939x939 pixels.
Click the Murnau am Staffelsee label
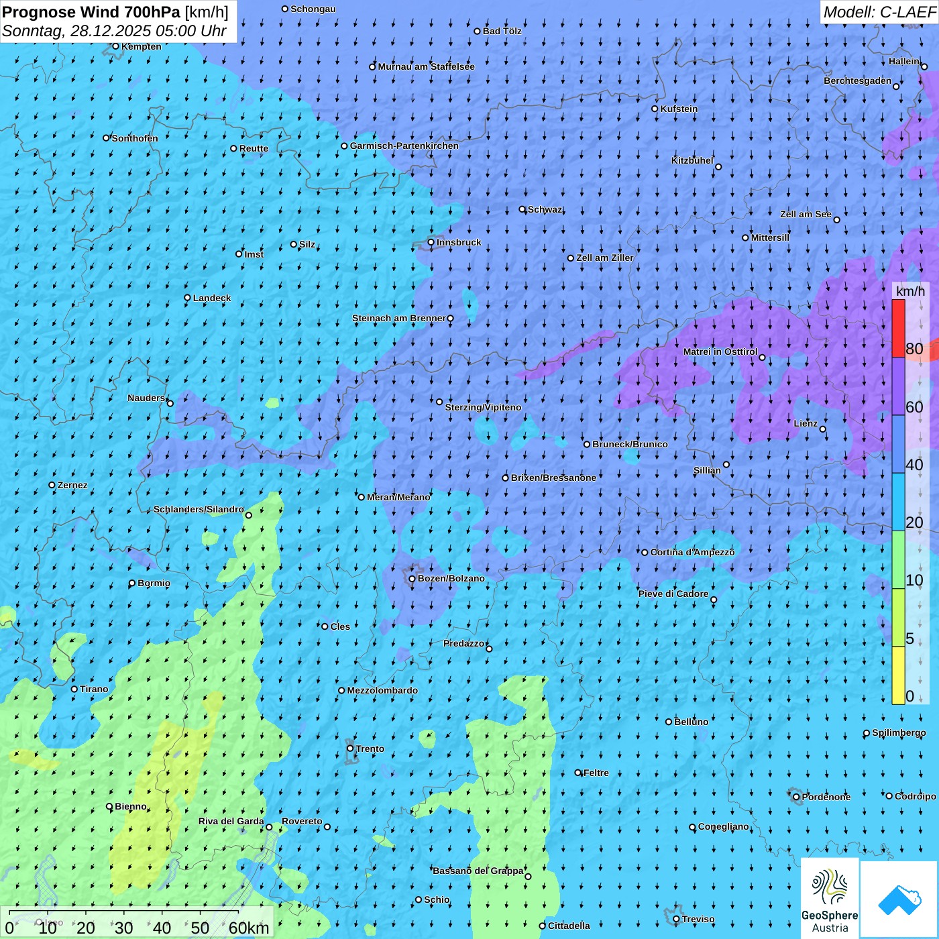426,66
